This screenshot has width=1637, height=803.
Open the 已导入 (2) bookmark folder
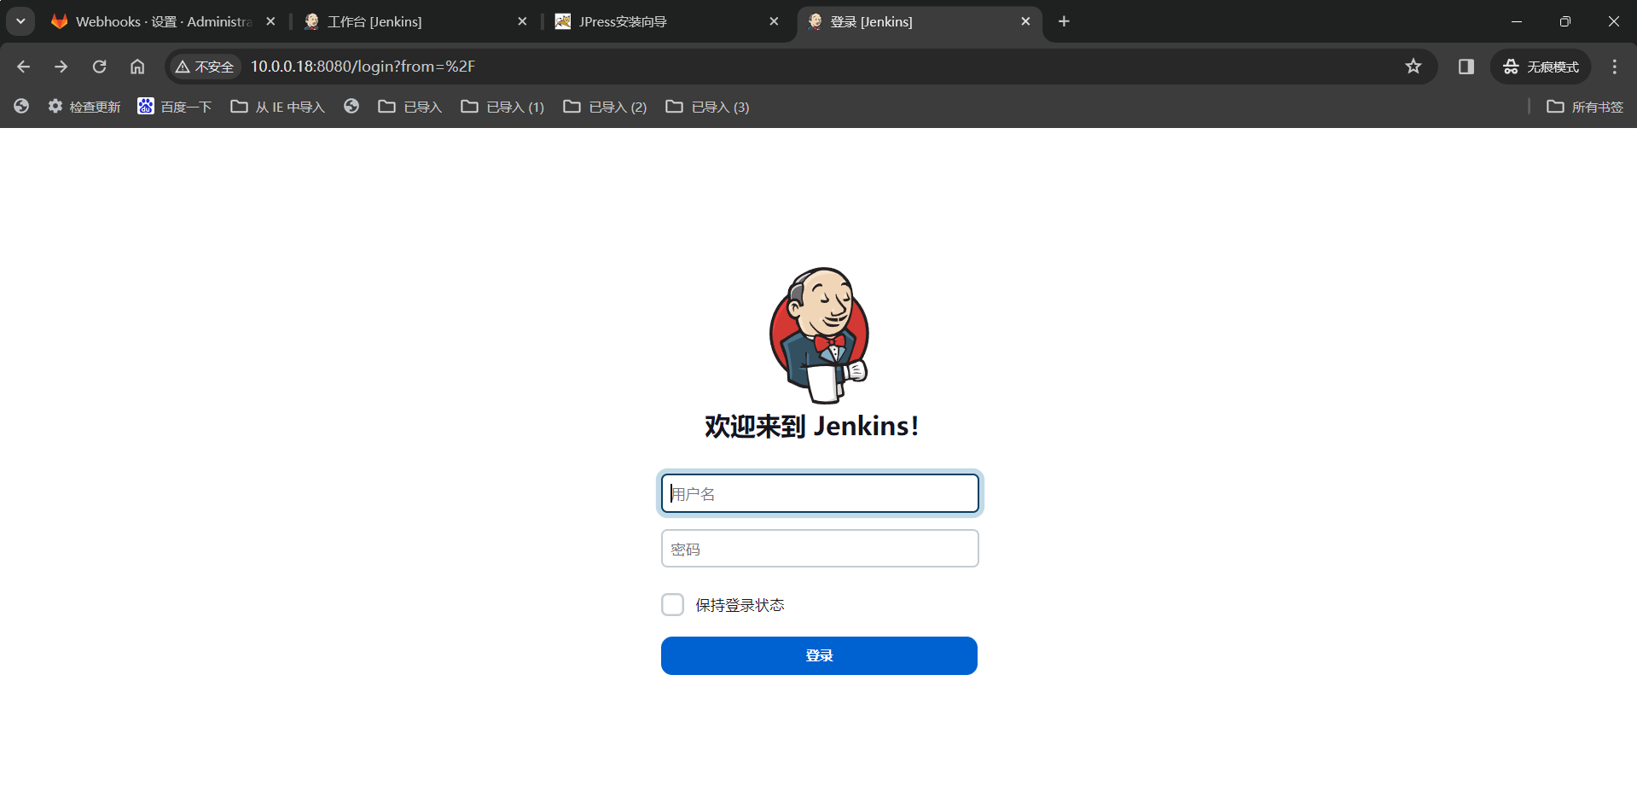pyautogui.click(x=605, y=107)
